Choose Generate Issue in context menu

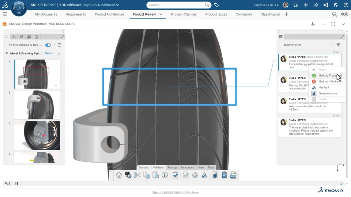pyautogui.click(x=327, y=93)
